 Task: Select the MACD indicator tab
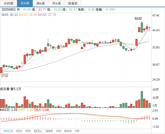pos(8,131)
